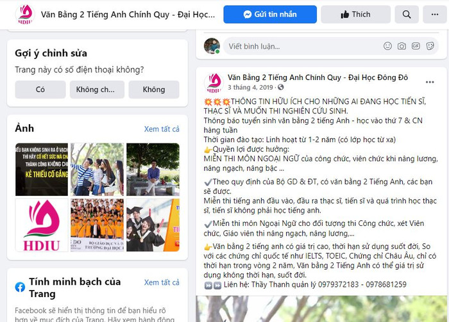The width and height of the screenshot is (449, 322).
Task: Open the post's three-dot options menu
Action: (430, 83)
